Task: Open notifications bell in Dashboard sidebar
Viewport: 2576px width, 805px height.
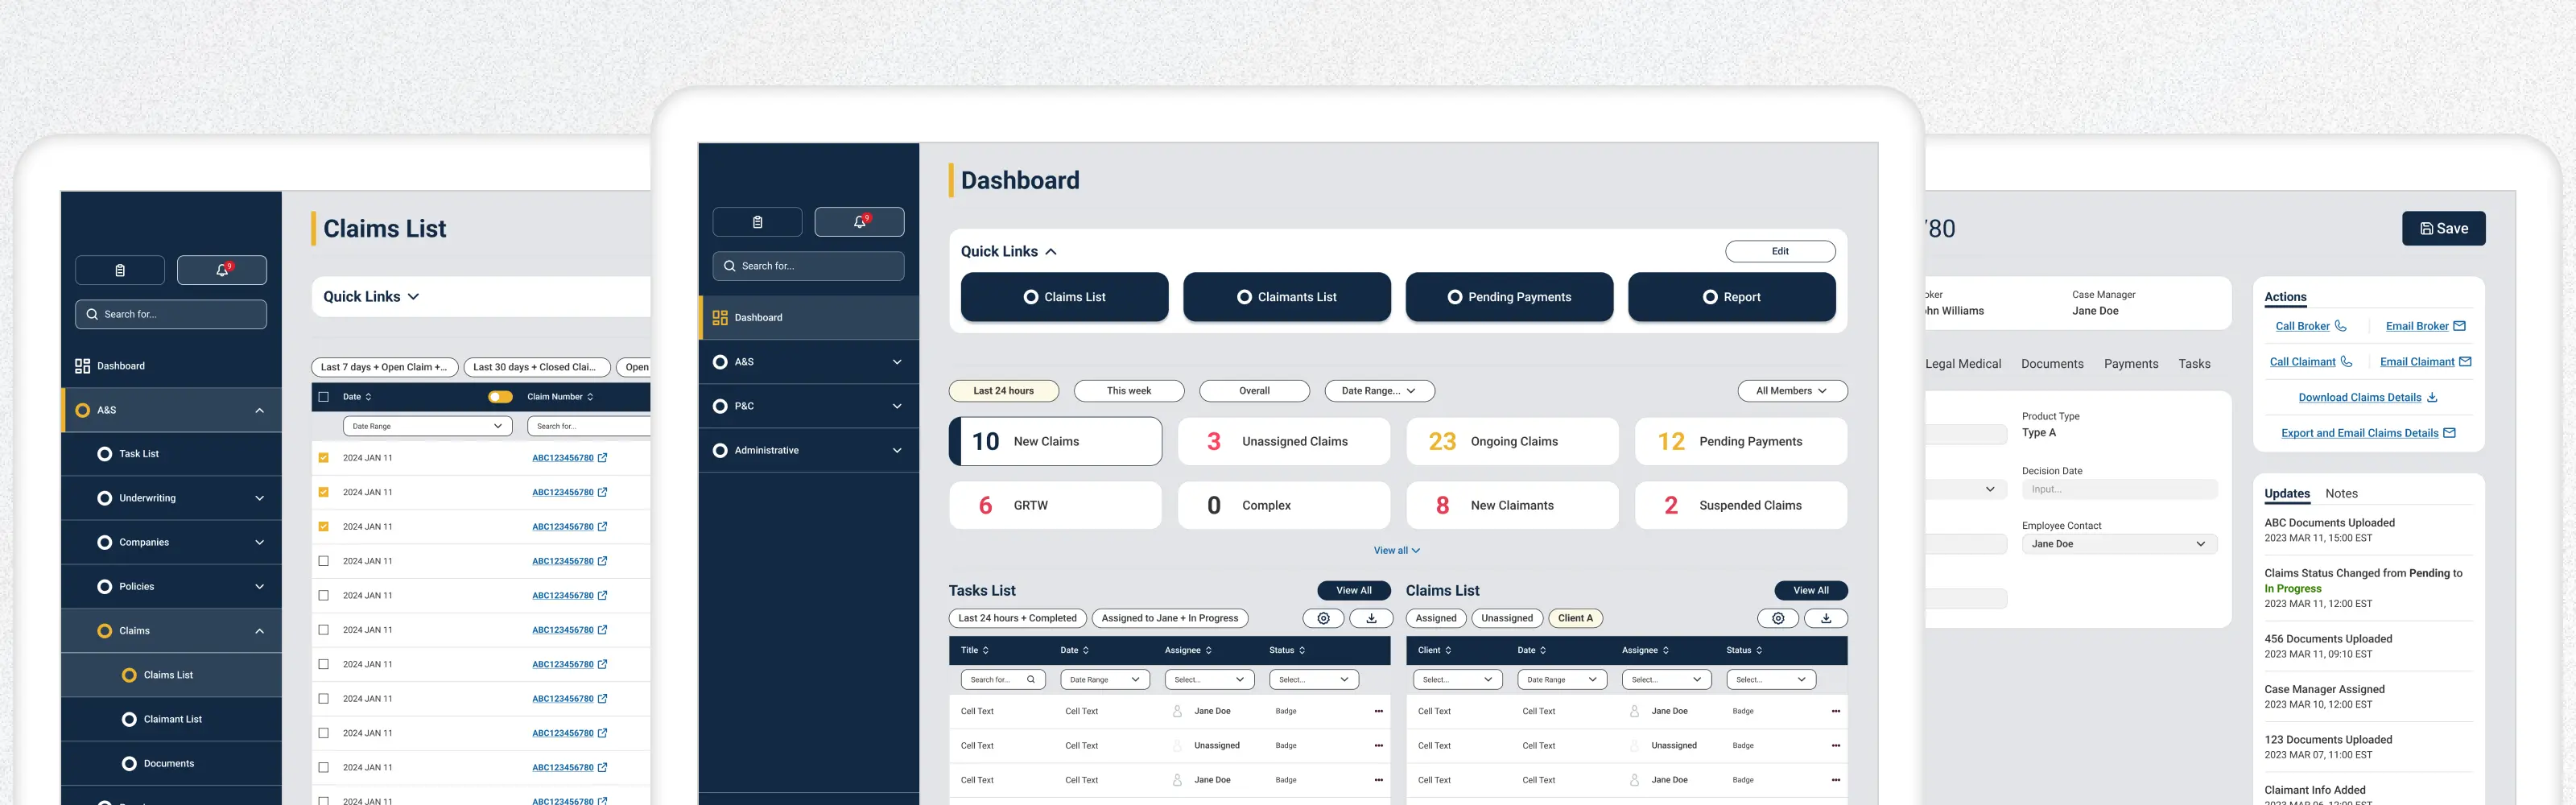Action: 859,222
